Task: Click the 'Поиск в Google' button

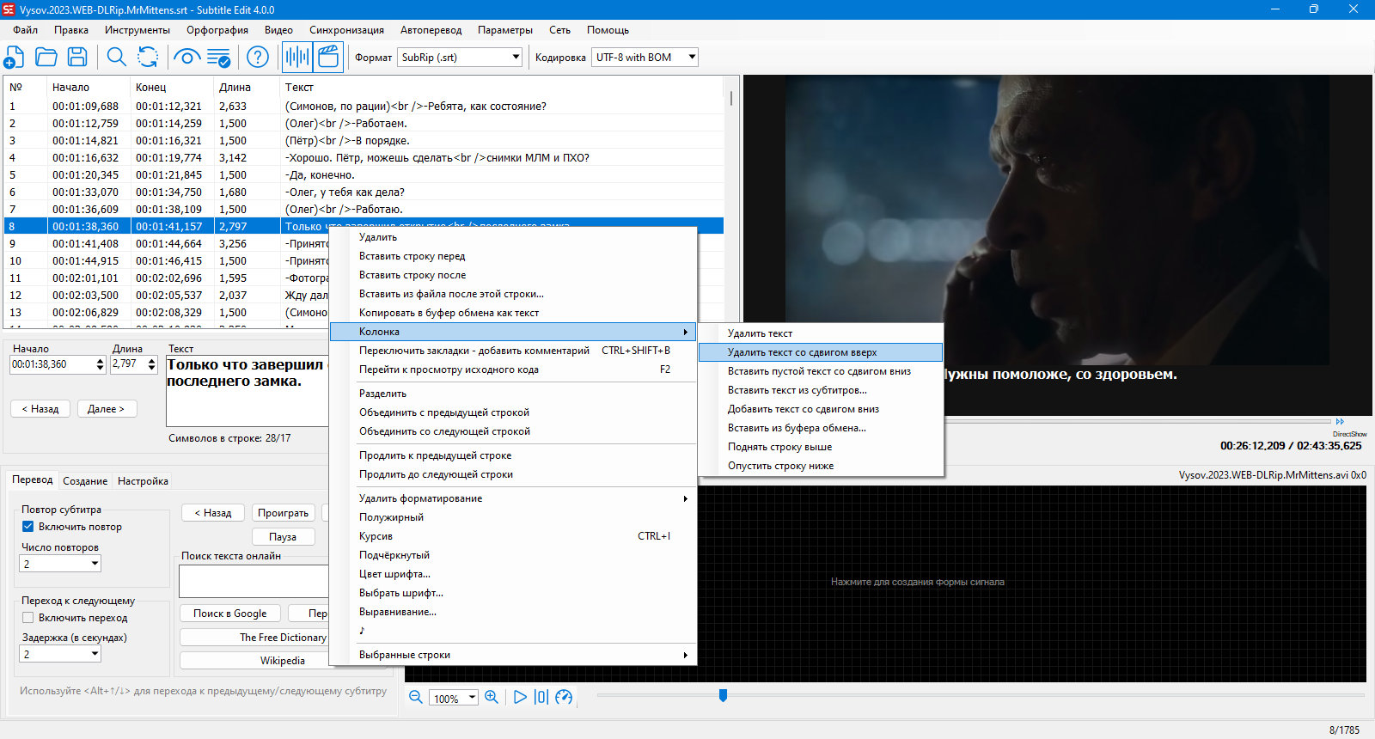Action: pos(229,614)
